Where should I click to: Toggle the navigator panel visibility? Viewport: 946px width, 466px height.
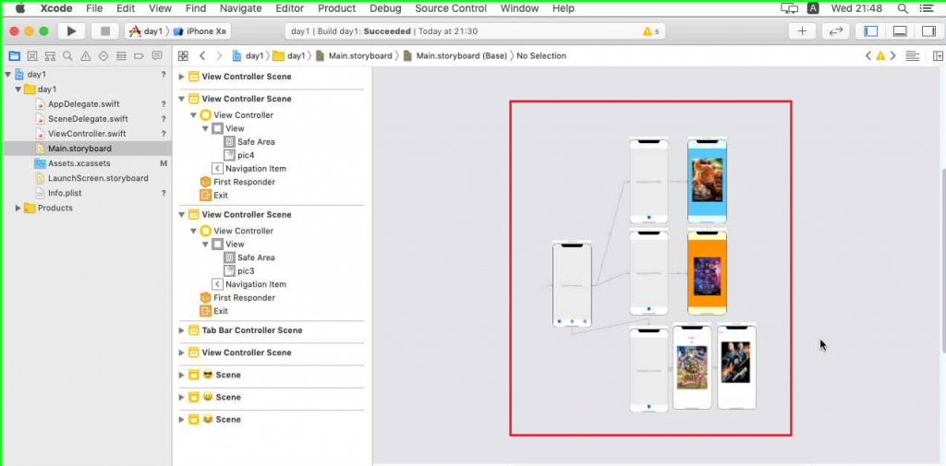[870, 31]
